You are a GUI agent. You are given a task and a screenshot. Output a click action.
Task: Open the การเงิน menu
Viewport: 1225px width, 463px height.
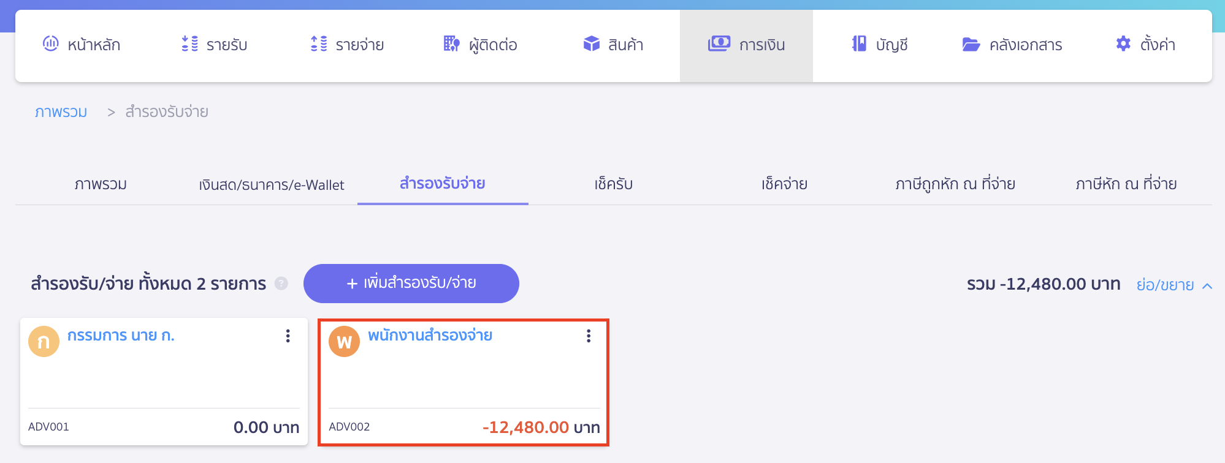click(746, 45)
